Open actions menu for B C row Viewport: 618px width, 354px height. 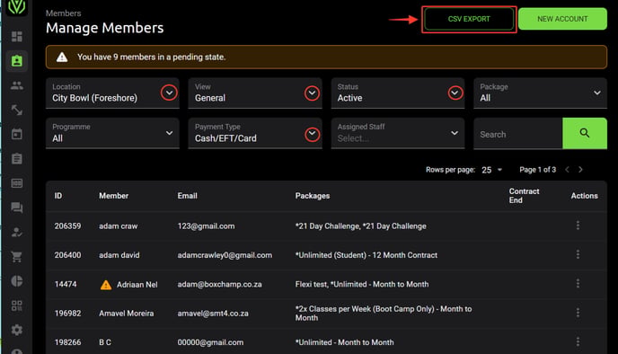tap(578, 341)
